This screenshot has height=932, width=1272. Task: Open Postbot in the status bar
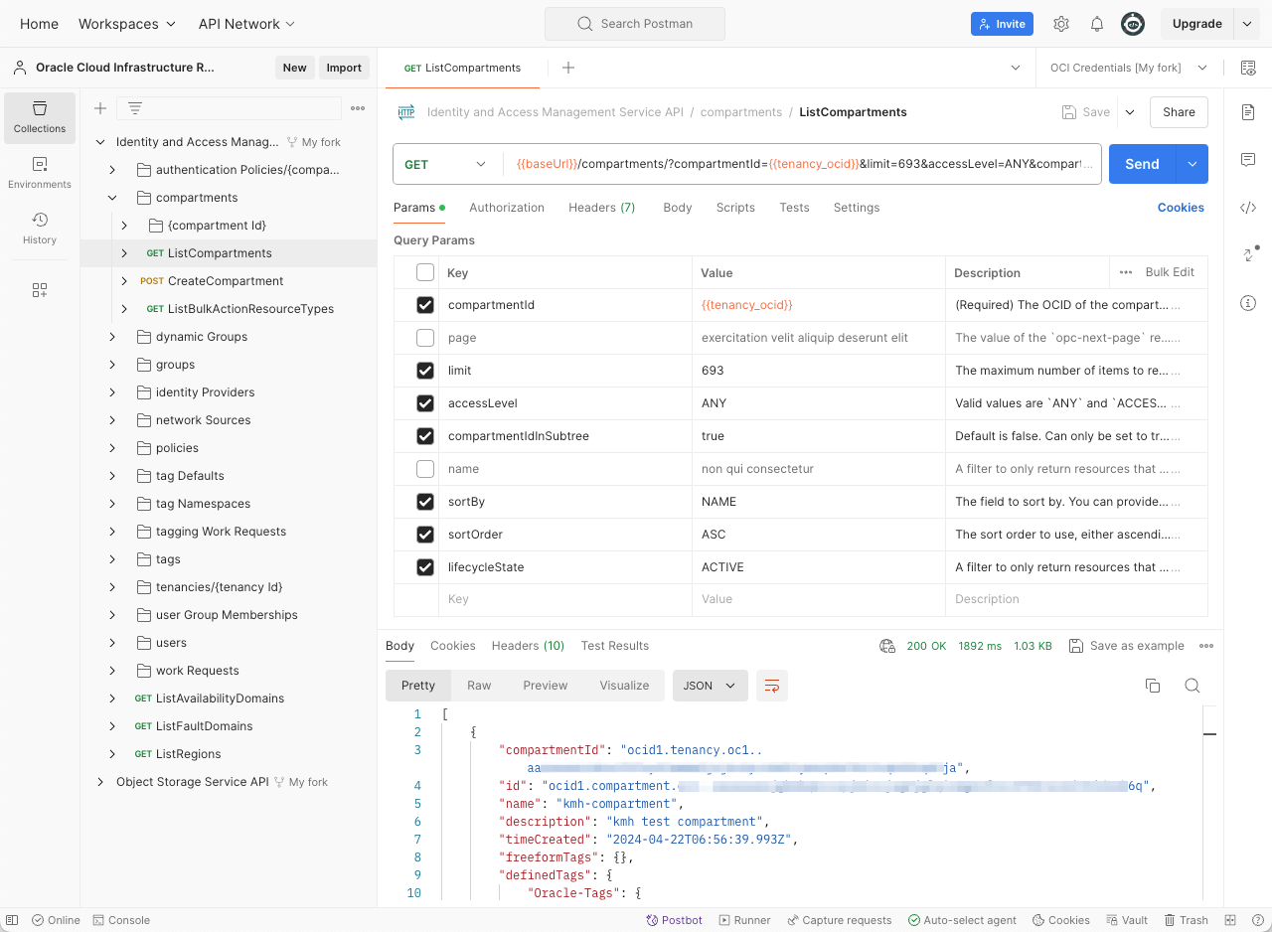tap(674, 920)
